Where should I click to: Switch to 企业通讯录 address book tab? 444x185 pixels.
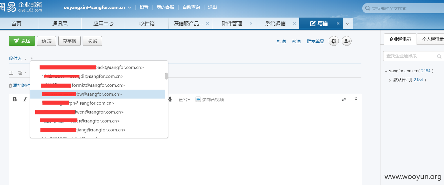400,39
